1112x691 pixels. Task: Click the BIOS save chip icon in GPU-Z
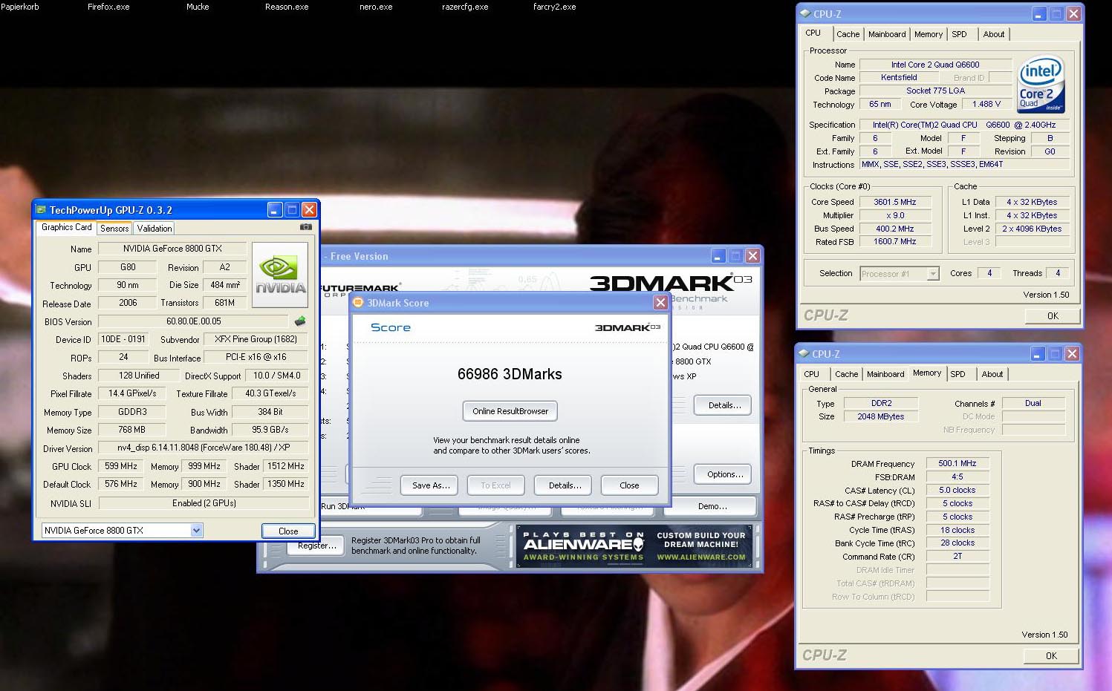coord(300,321)
